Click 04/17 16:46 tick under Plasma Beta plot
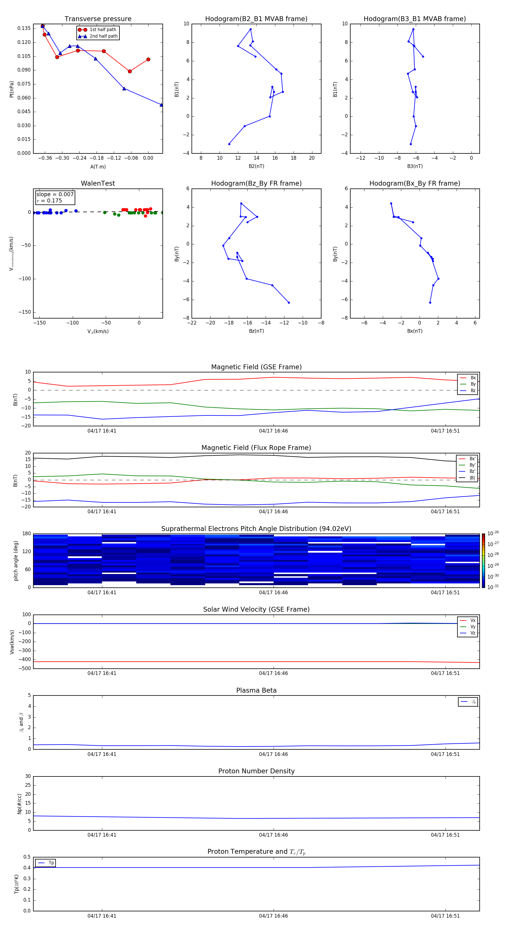 pyautogui.click(x=274, y=754)
